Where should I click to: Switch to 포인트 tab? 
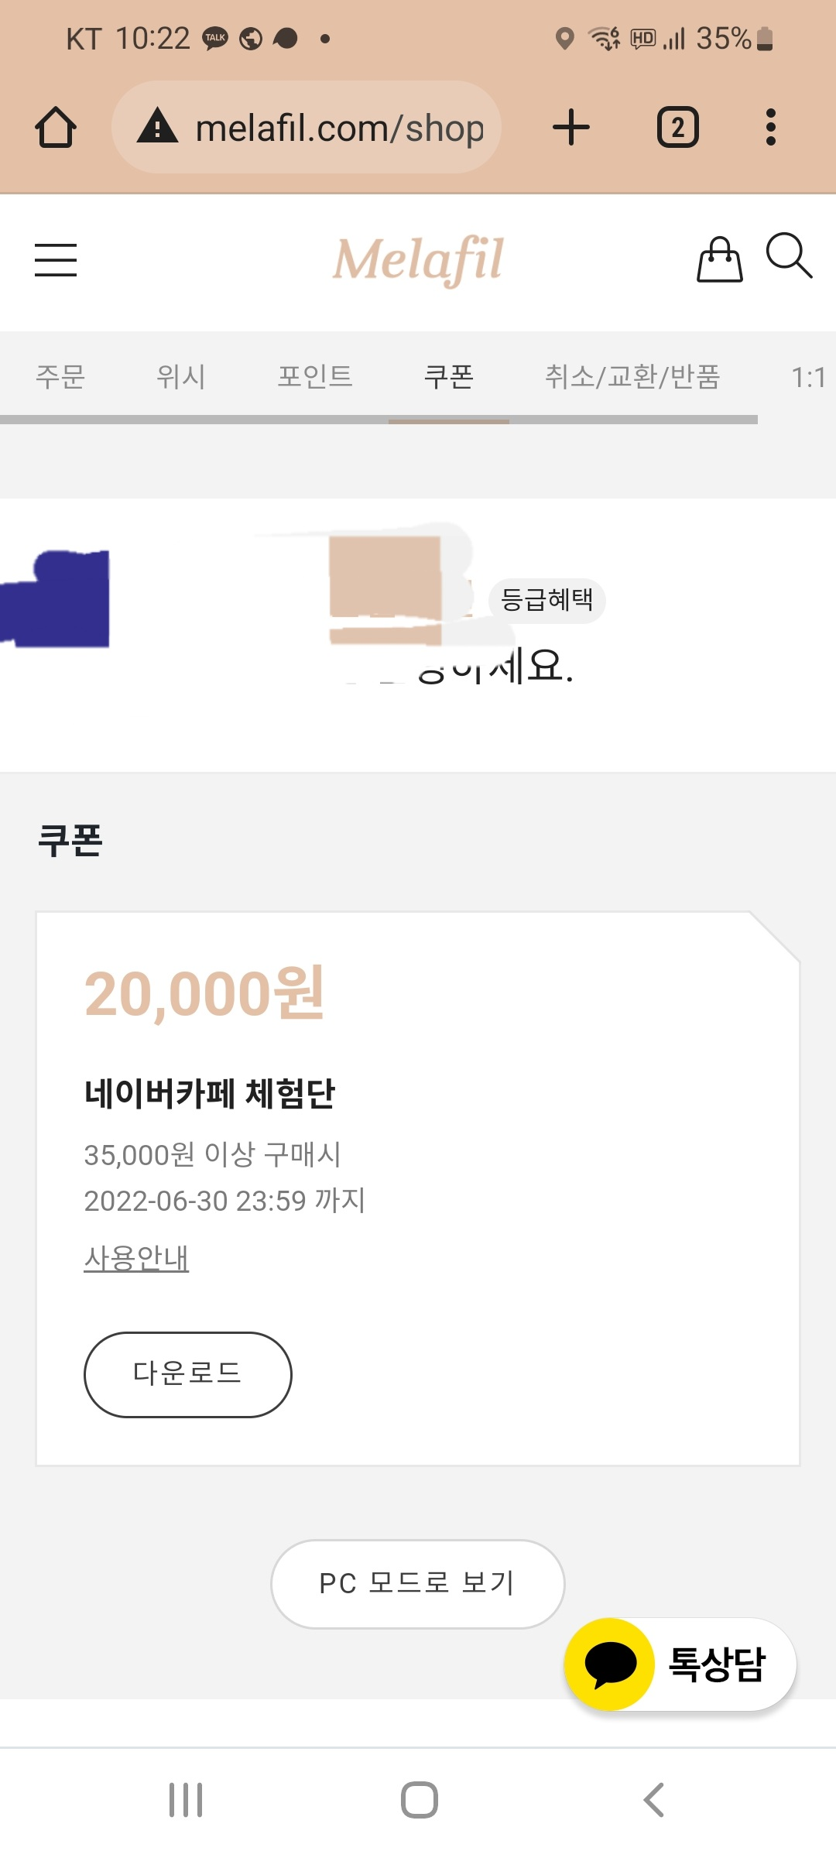315,377
